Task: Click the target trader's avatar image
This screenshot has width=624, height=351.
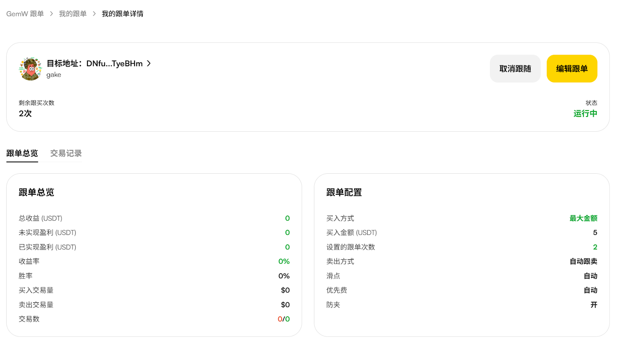Action: [x=30, y=69]
